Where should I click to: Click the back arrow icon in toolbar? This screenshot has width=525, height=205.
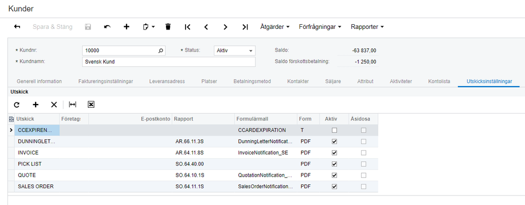[17, 27]
